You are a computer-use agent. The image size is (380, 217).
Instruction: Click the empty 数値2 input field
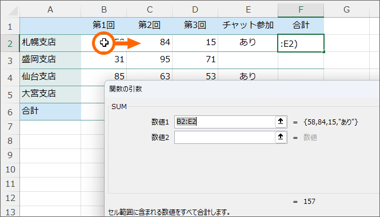(225, 137)
